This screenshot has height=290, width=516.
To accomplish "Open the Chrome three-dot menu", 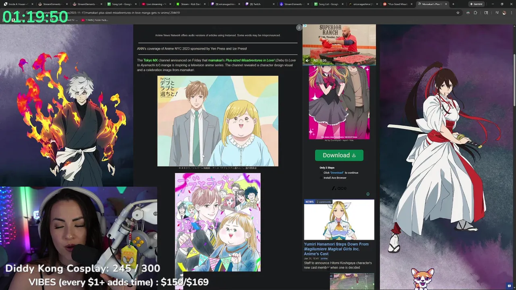I will click(512, 12).
